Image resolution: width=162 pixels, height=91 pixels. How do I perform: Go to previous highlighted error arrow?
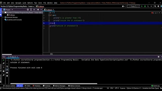click(159, 13)
